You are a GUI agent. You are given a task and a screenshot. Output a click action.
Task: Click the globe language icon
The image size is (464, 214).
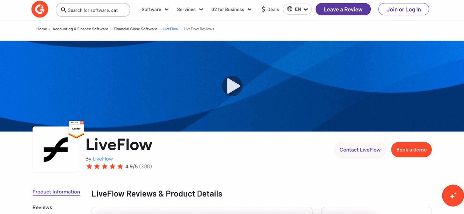289,9
